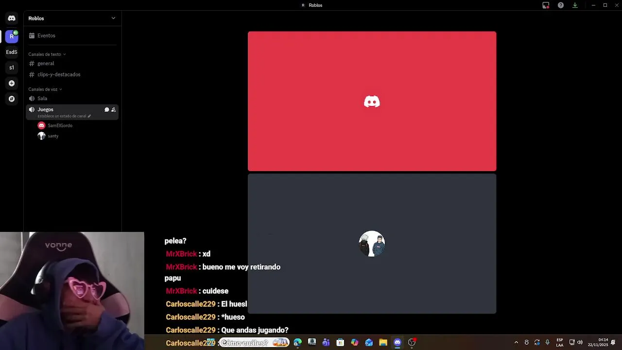Screen dimensions: 622x350
Task: Open Copilot from the taskbar
Action: (355, 343)
